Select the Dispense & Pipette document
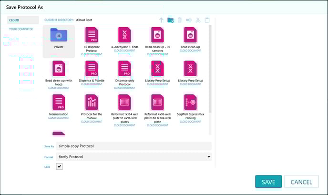The image size is (328, 195). (92, 73)
